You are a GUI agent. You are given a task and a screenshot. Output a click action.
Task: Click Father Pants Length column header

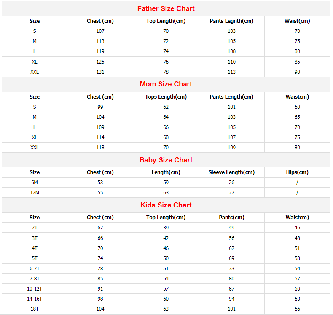coord(231,21)
